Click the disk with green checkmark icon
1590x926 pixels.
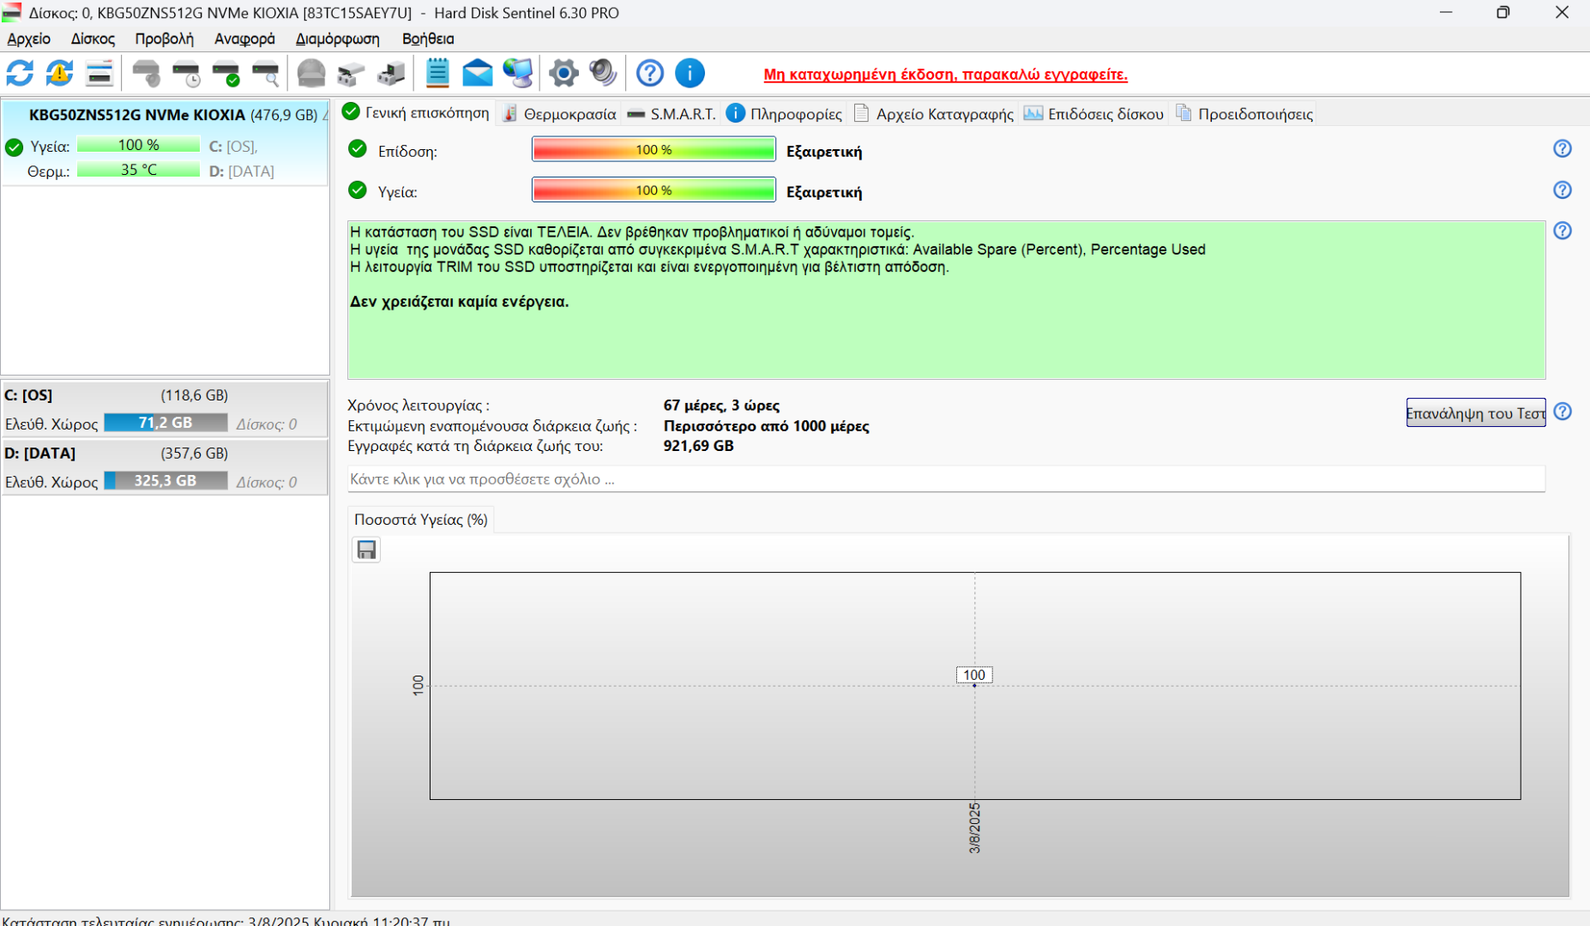pos(226,74)
